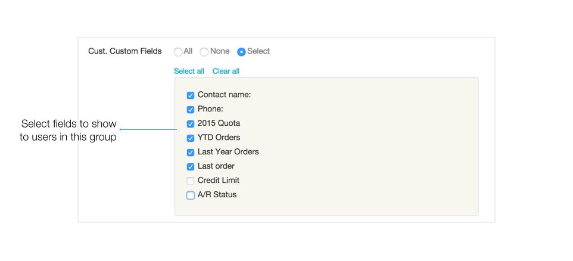Click the 'Credit Limit' label text
This screenshot has height=261, width=573.
[219, 180]
